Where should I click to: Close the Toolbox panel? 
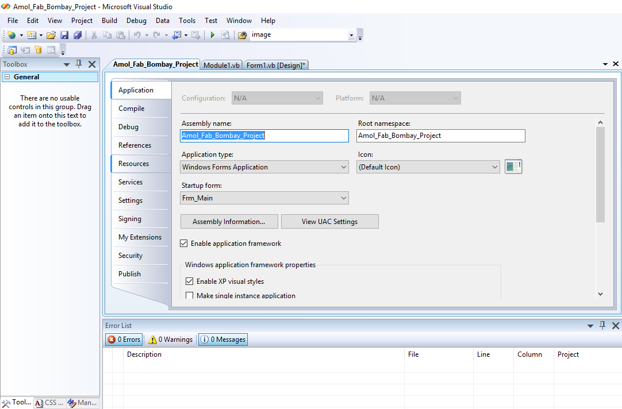point(92,64)
